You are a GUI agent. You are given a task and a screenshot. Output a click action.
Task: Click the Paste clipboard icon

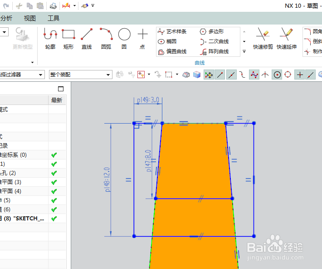pos(40,6)
